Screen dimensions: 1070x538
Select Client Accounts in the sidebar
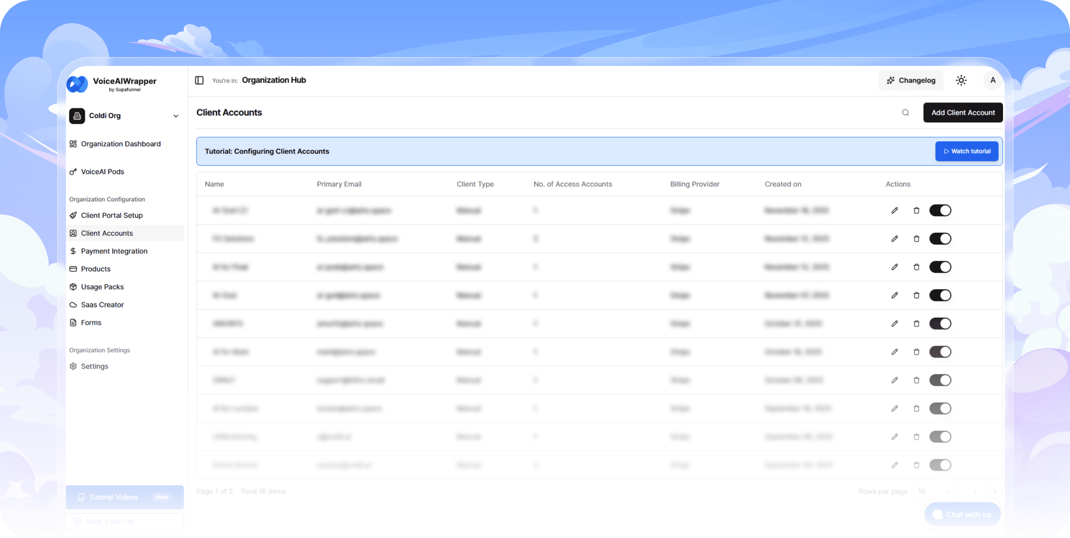pos(107,233)
